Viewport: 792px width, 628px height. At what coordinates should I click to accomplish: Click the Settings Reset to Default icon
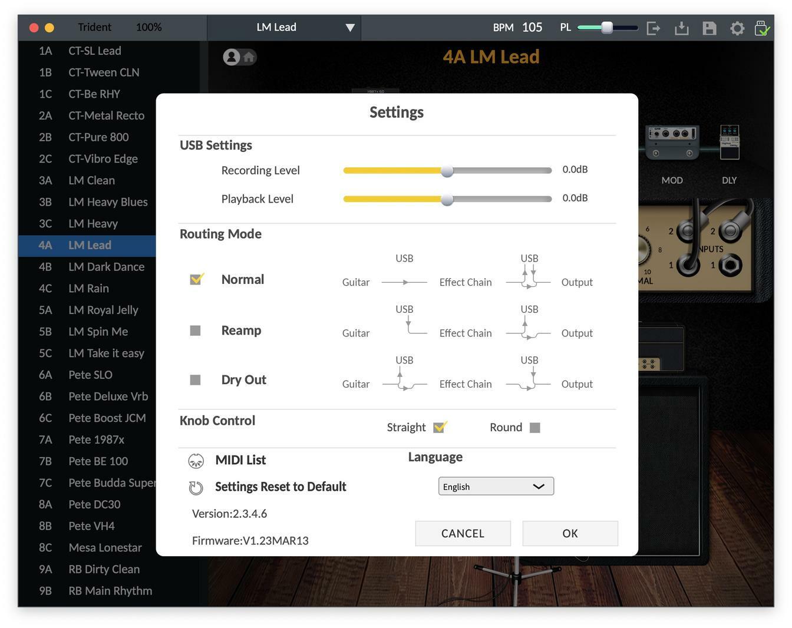(196, 488)
